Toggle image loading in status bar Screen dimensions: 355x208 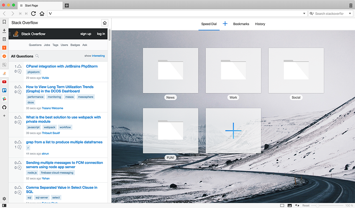[x=290, y=206]
